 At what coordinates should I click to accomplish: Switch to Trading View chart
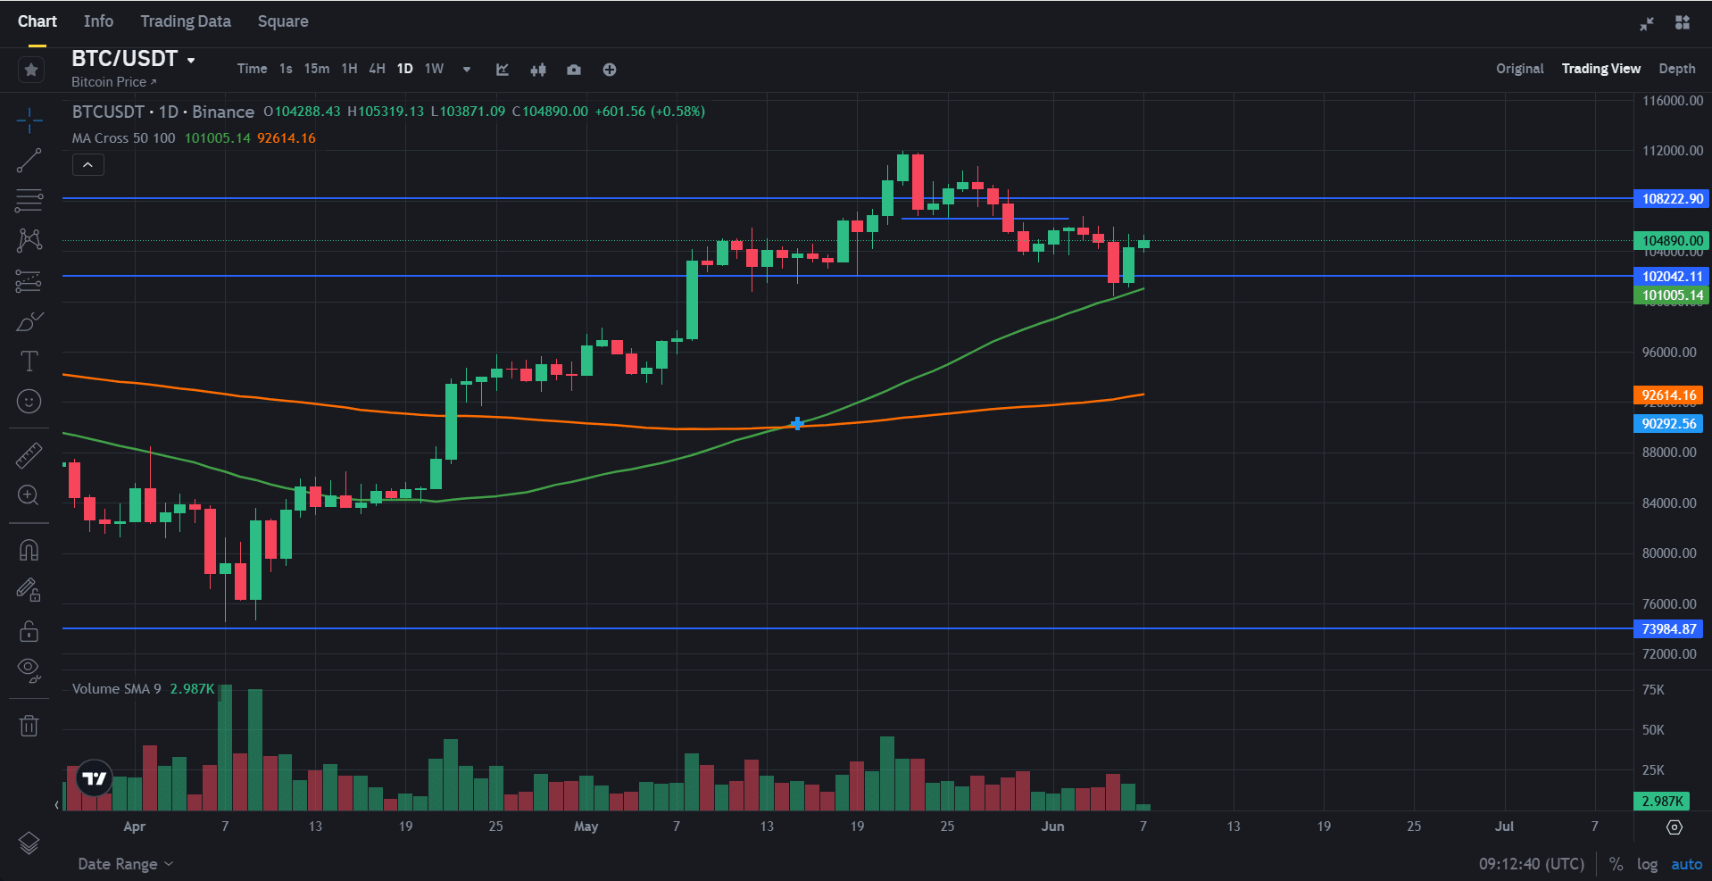1601,69
